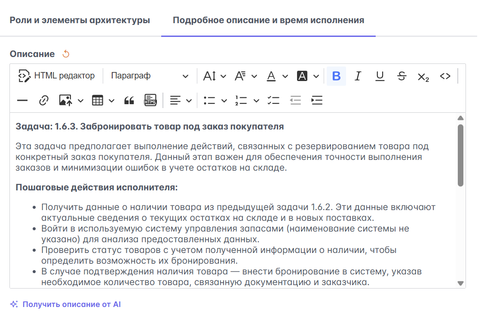478x322 pixels.
Task: Expand the table options arrow
Action: point(112,101)
